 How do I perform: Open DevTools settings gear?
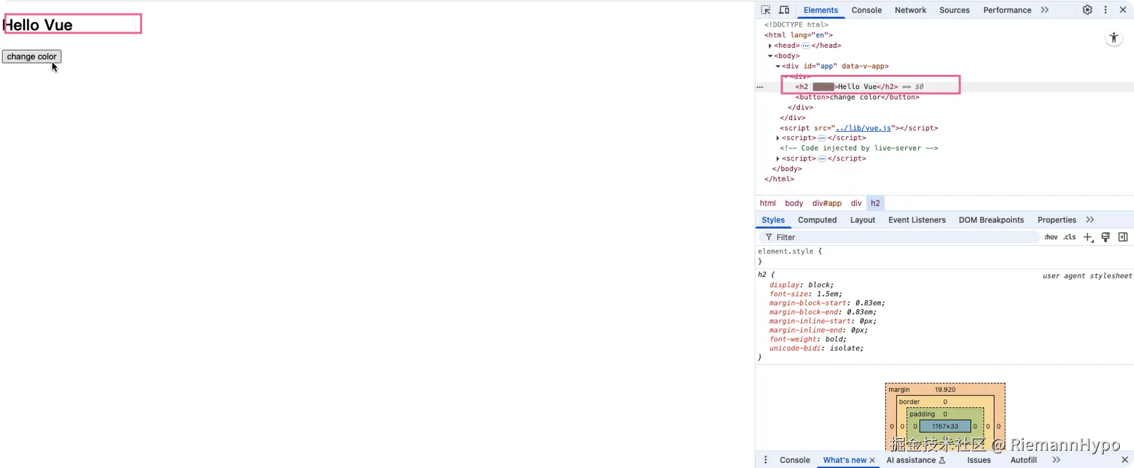pos(1087,10)
